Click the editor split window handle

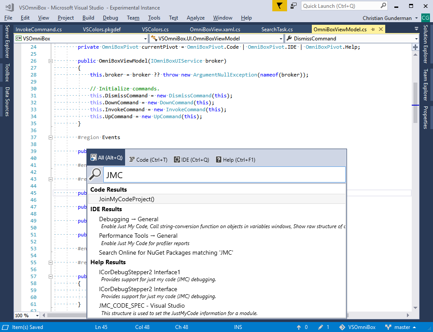point(415,47)
